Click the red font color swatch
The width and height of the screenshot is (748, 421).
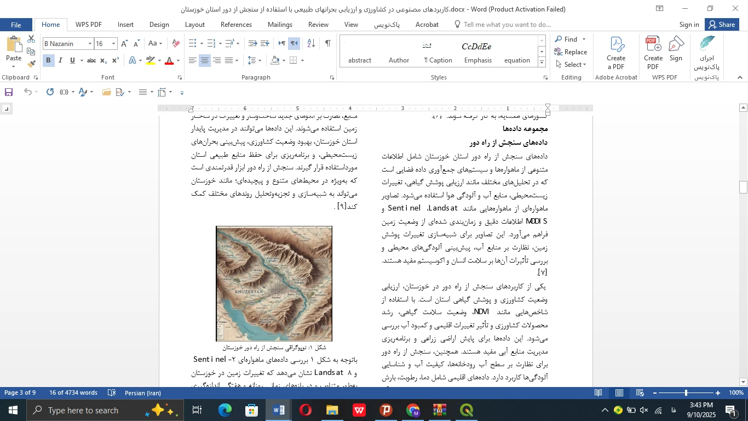[169, 61]
